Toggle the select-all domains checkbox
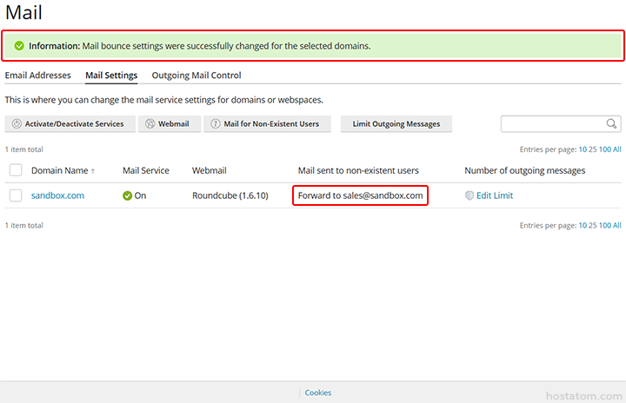Viewport: 626px width, 403px height. point(16,170)
